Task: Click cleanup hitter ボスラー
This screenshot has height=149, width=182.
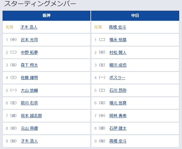Action: pyautogui.click(x=117, y=77)
